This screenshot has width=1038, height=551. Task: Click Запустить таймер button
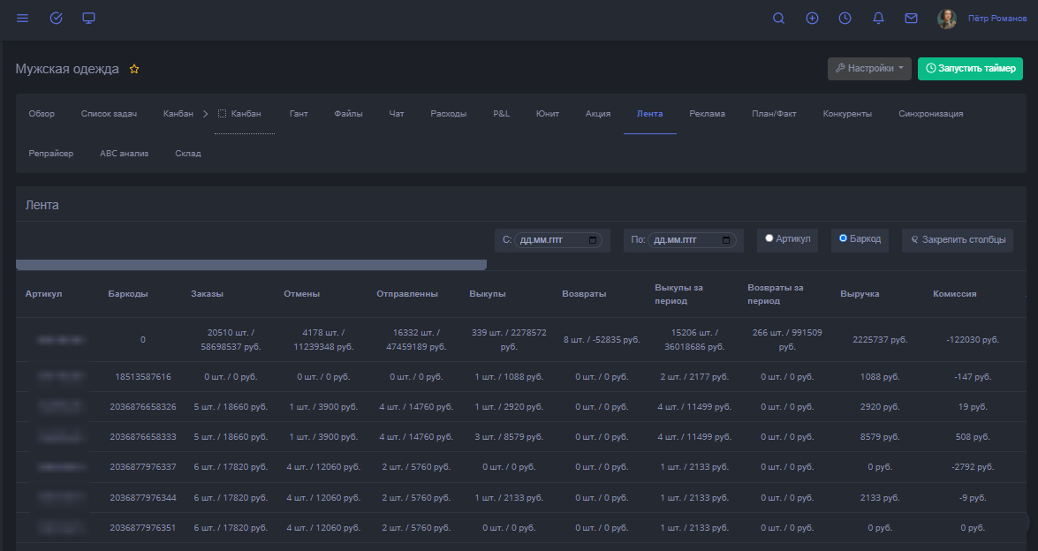[969, 69]
